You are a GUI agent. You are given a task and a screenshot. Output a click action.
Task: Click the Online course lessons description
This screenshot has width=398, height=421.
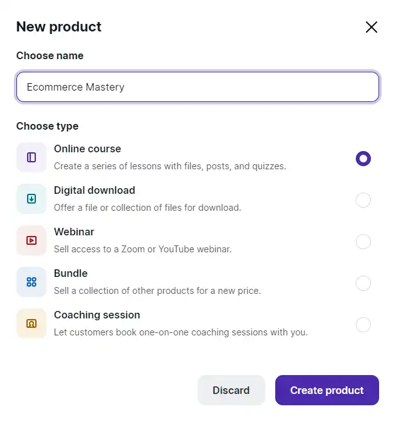pyautogui.click(x=170, y=166)
